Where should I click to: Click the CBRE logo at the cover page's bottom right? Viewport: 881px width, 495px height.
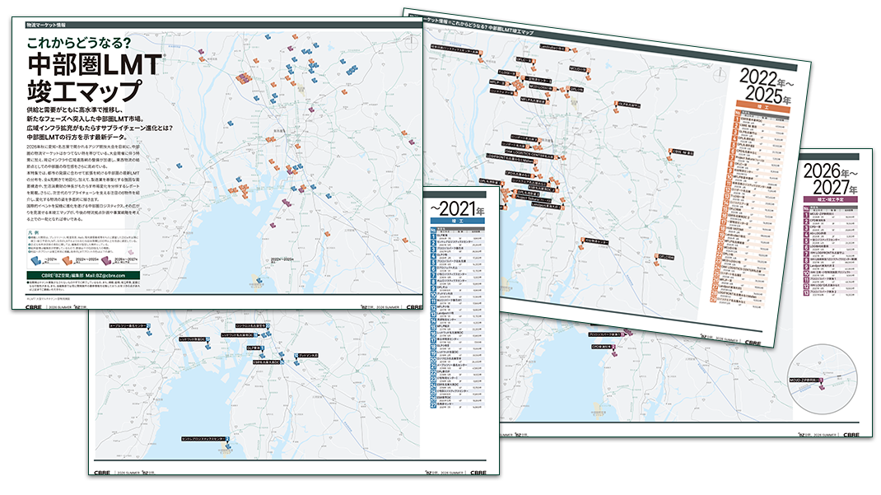click(x=414, y=306)
